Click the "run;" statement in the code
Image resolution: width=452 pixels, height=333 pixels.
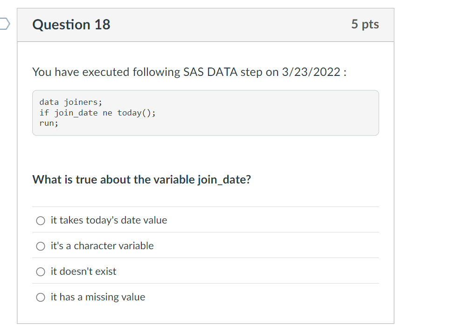[x=49, y=123]
